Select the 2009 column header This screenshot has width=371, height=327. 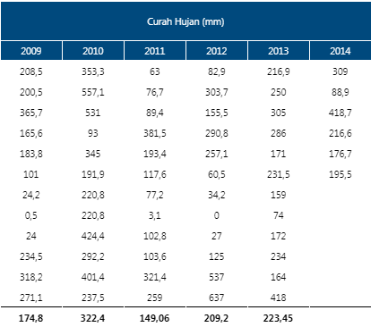tap(31, 51)
